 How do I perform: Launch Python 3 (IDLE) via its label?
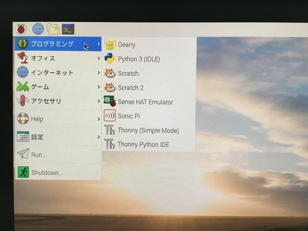tap(139, 59)
